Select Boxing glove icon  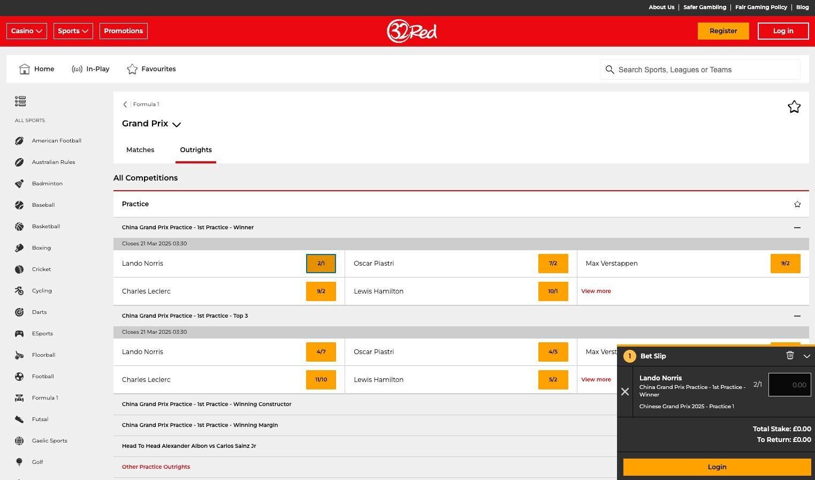click(x=19, y=248)
